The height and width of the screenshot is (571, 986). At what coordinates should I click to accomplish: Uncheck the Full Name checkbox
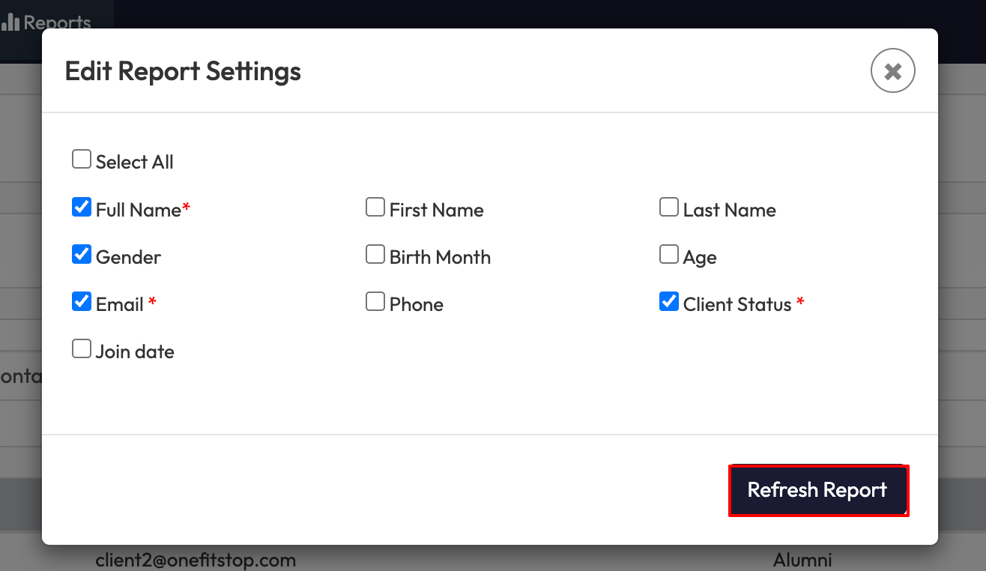pos(82,208)
